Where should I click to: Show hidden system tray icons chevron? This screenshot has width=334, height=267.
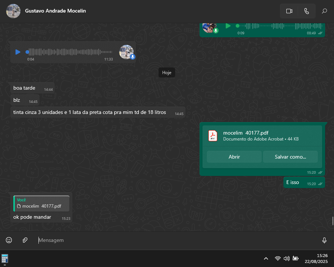[266, 259]
